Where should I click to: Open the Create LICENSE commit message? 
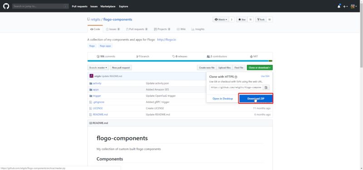click(155, 108)
